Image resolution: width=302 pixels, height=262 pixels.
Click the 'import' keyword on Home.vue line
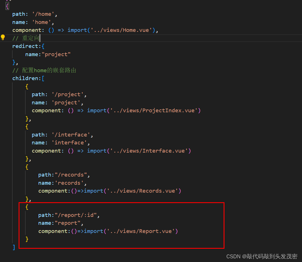pyautogui.click(x=77, y=30)
